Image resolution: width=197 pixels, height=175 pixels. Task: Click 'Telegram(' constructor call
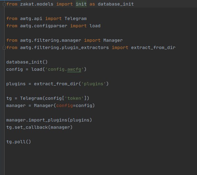pos(33,98)
